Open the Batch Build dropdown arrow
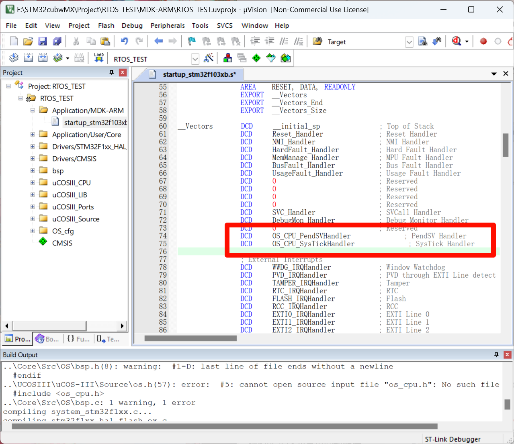 pos(68,58)
